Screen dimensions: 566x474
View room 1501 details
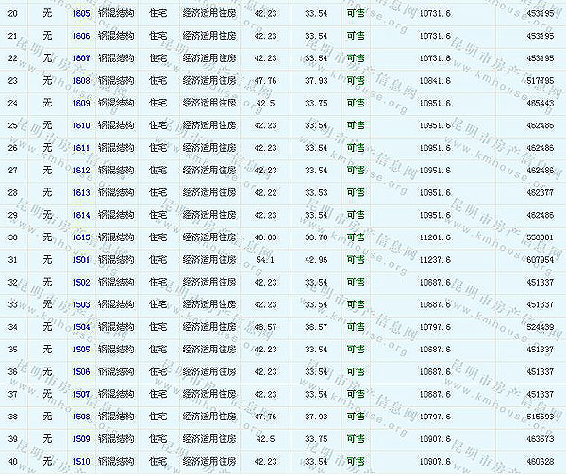pyautogui.click(x=81, y=259)
